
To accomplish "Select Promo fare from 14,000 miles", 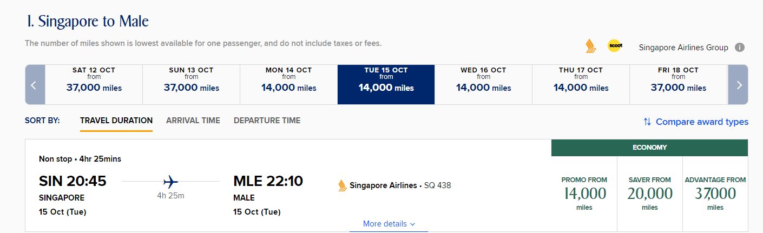I will click(584, 194).
